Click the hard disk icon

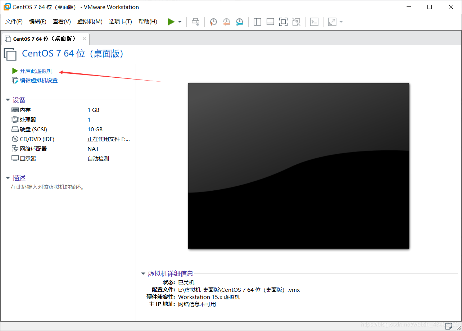[x=15, y=130]
